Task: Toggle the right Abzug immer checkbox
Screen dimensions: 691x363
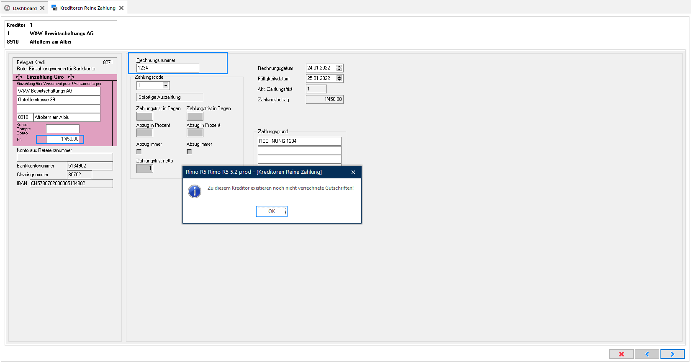Action: click(x=189, y=152)
